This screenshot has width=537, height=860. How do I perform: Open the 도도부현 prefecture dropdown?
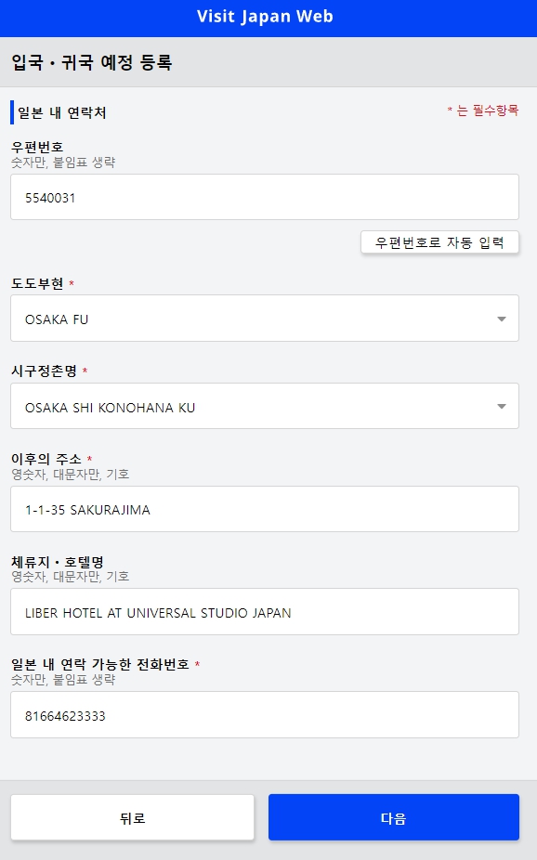coord(265,318)
